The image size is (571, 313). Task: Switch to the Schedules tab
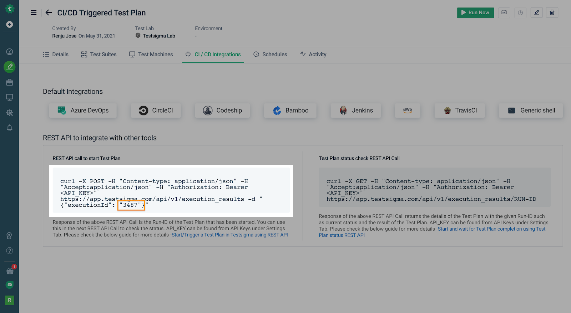click(x=270, y=55)
